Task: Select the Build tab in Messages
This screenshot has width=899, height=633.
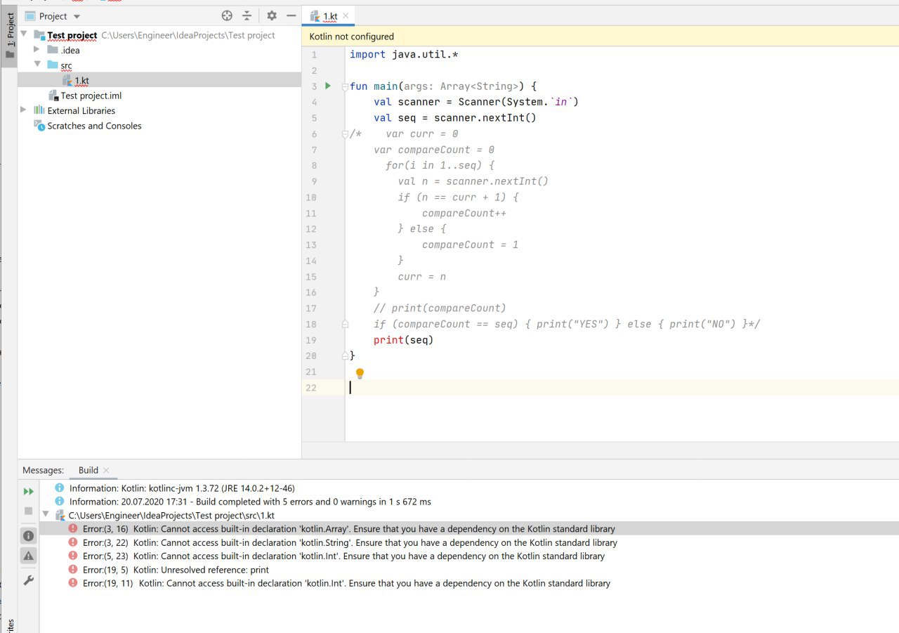Action: tap(88, 470)
